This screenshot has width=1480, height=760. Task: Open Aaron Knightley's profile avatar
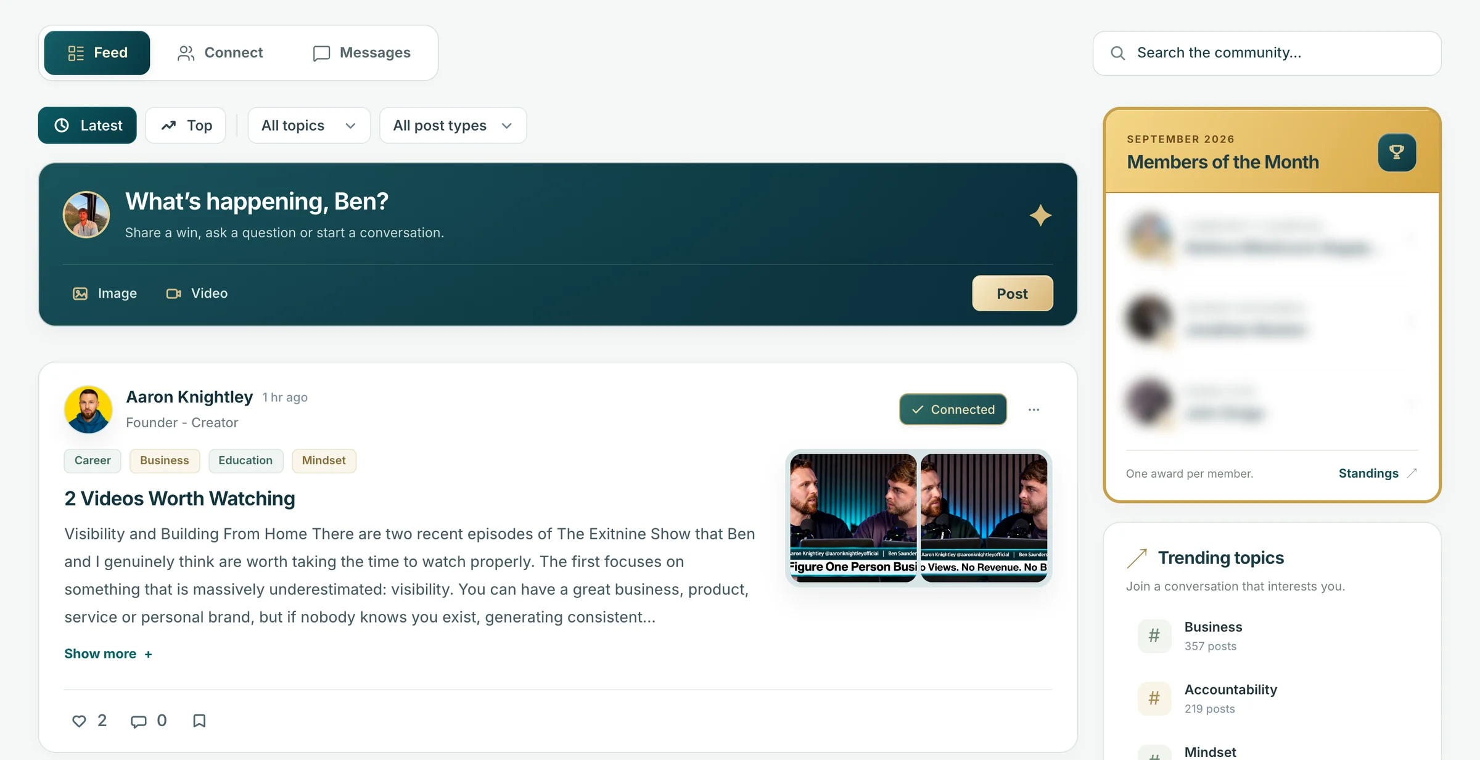(x=88, y=409)
